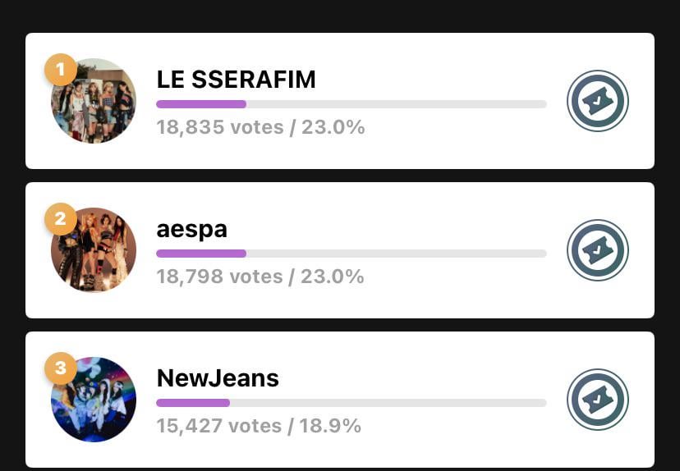Image resolution: width=680 pixels, height=471 pixels.
Task: Select the orange rank 3 badge
Action: click(60, 368)
